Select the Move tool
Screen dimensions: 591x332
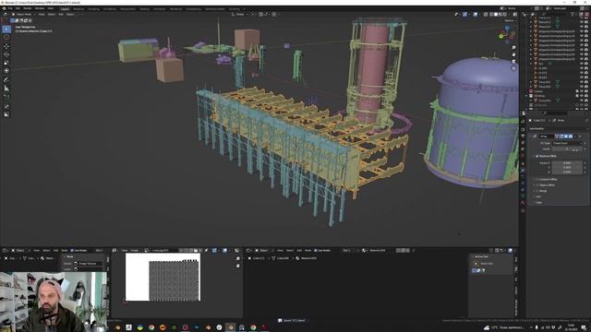tap(6, 46)
